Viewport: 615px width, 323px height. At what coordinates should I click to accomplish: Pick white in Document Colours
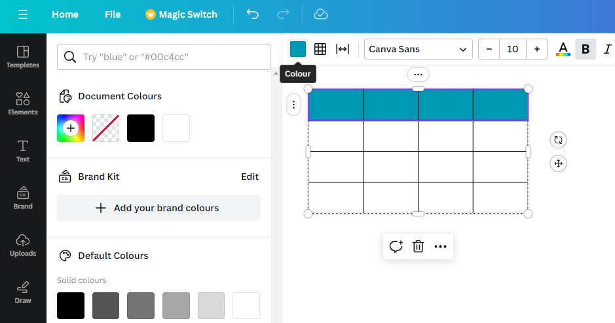click(176, 128)
